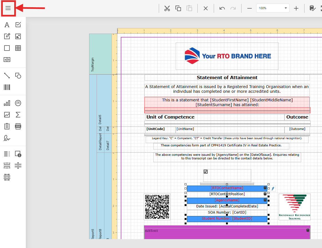Screen dimensions: 322x248
Task: Select the TopMargin band
Action: tap(100, 54)
